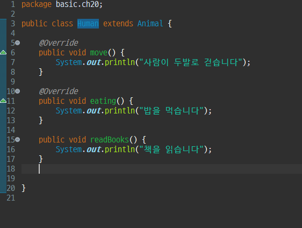Click the @Override annotation on line 5
Viewport: 302px width, 228px height.
[59, 43]
